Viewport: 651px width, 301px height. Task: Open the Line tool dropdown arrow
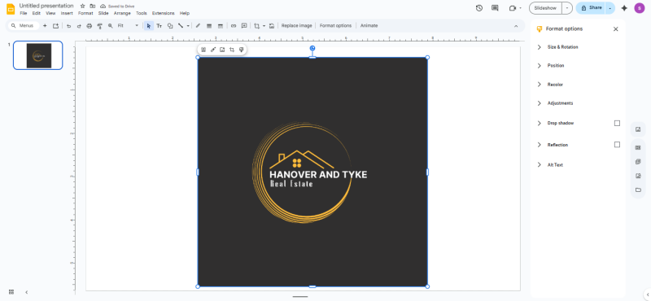[x=188, y=26]
